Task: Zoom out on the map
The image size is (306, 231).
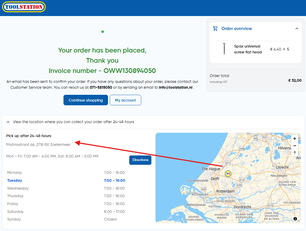Action: coord(295,146)
